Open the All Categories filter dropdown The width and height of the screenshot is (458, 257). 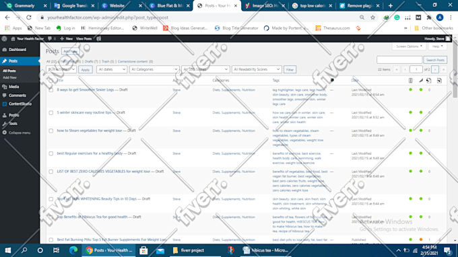click(154, 69)
